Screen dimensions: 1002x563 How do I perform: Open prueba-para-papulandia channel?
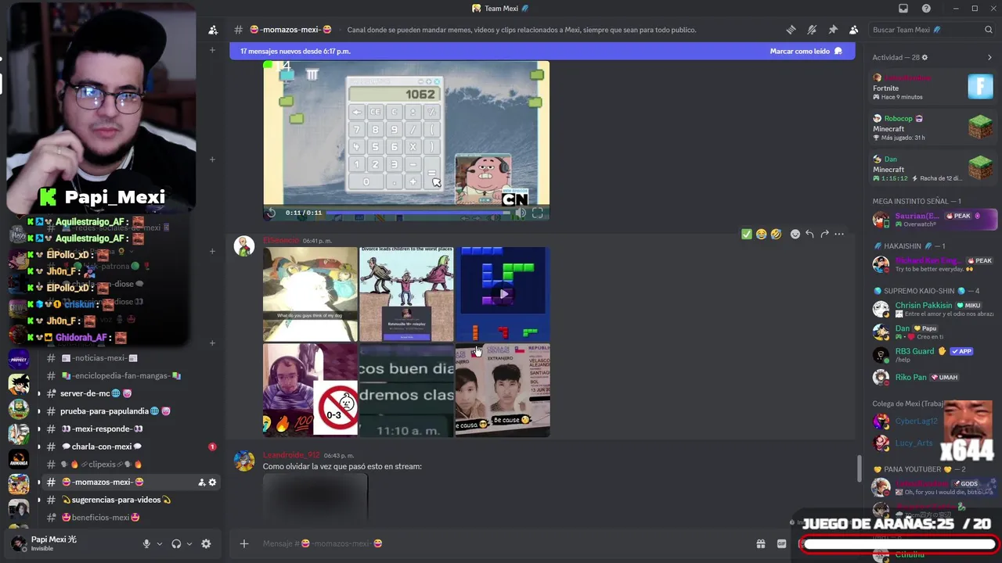click(x=128, y=411)
